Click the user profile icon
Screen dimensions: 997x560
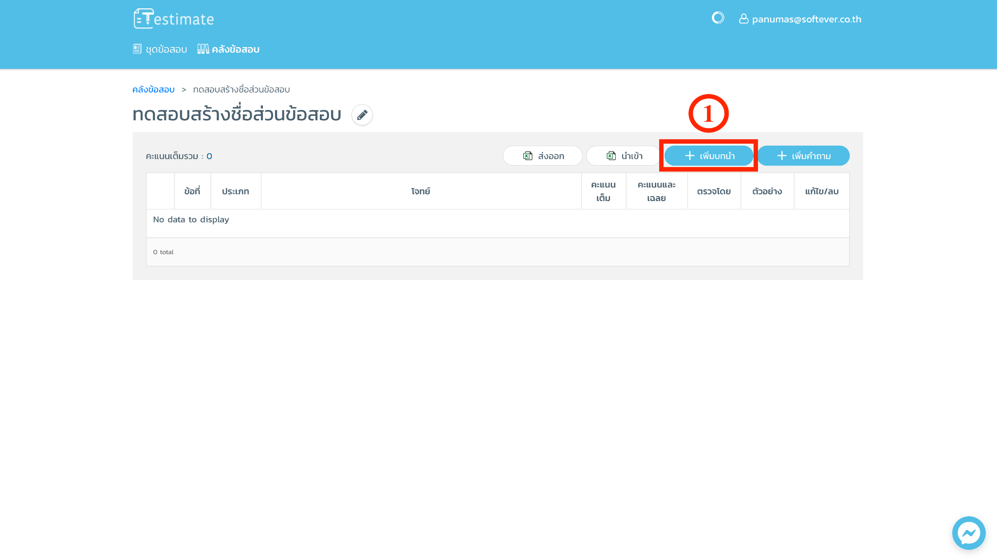(743, 19)
